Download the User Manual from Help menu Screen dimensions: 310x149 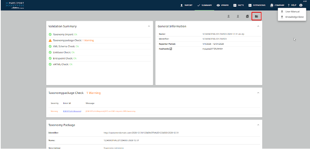(x=292, y=12)
